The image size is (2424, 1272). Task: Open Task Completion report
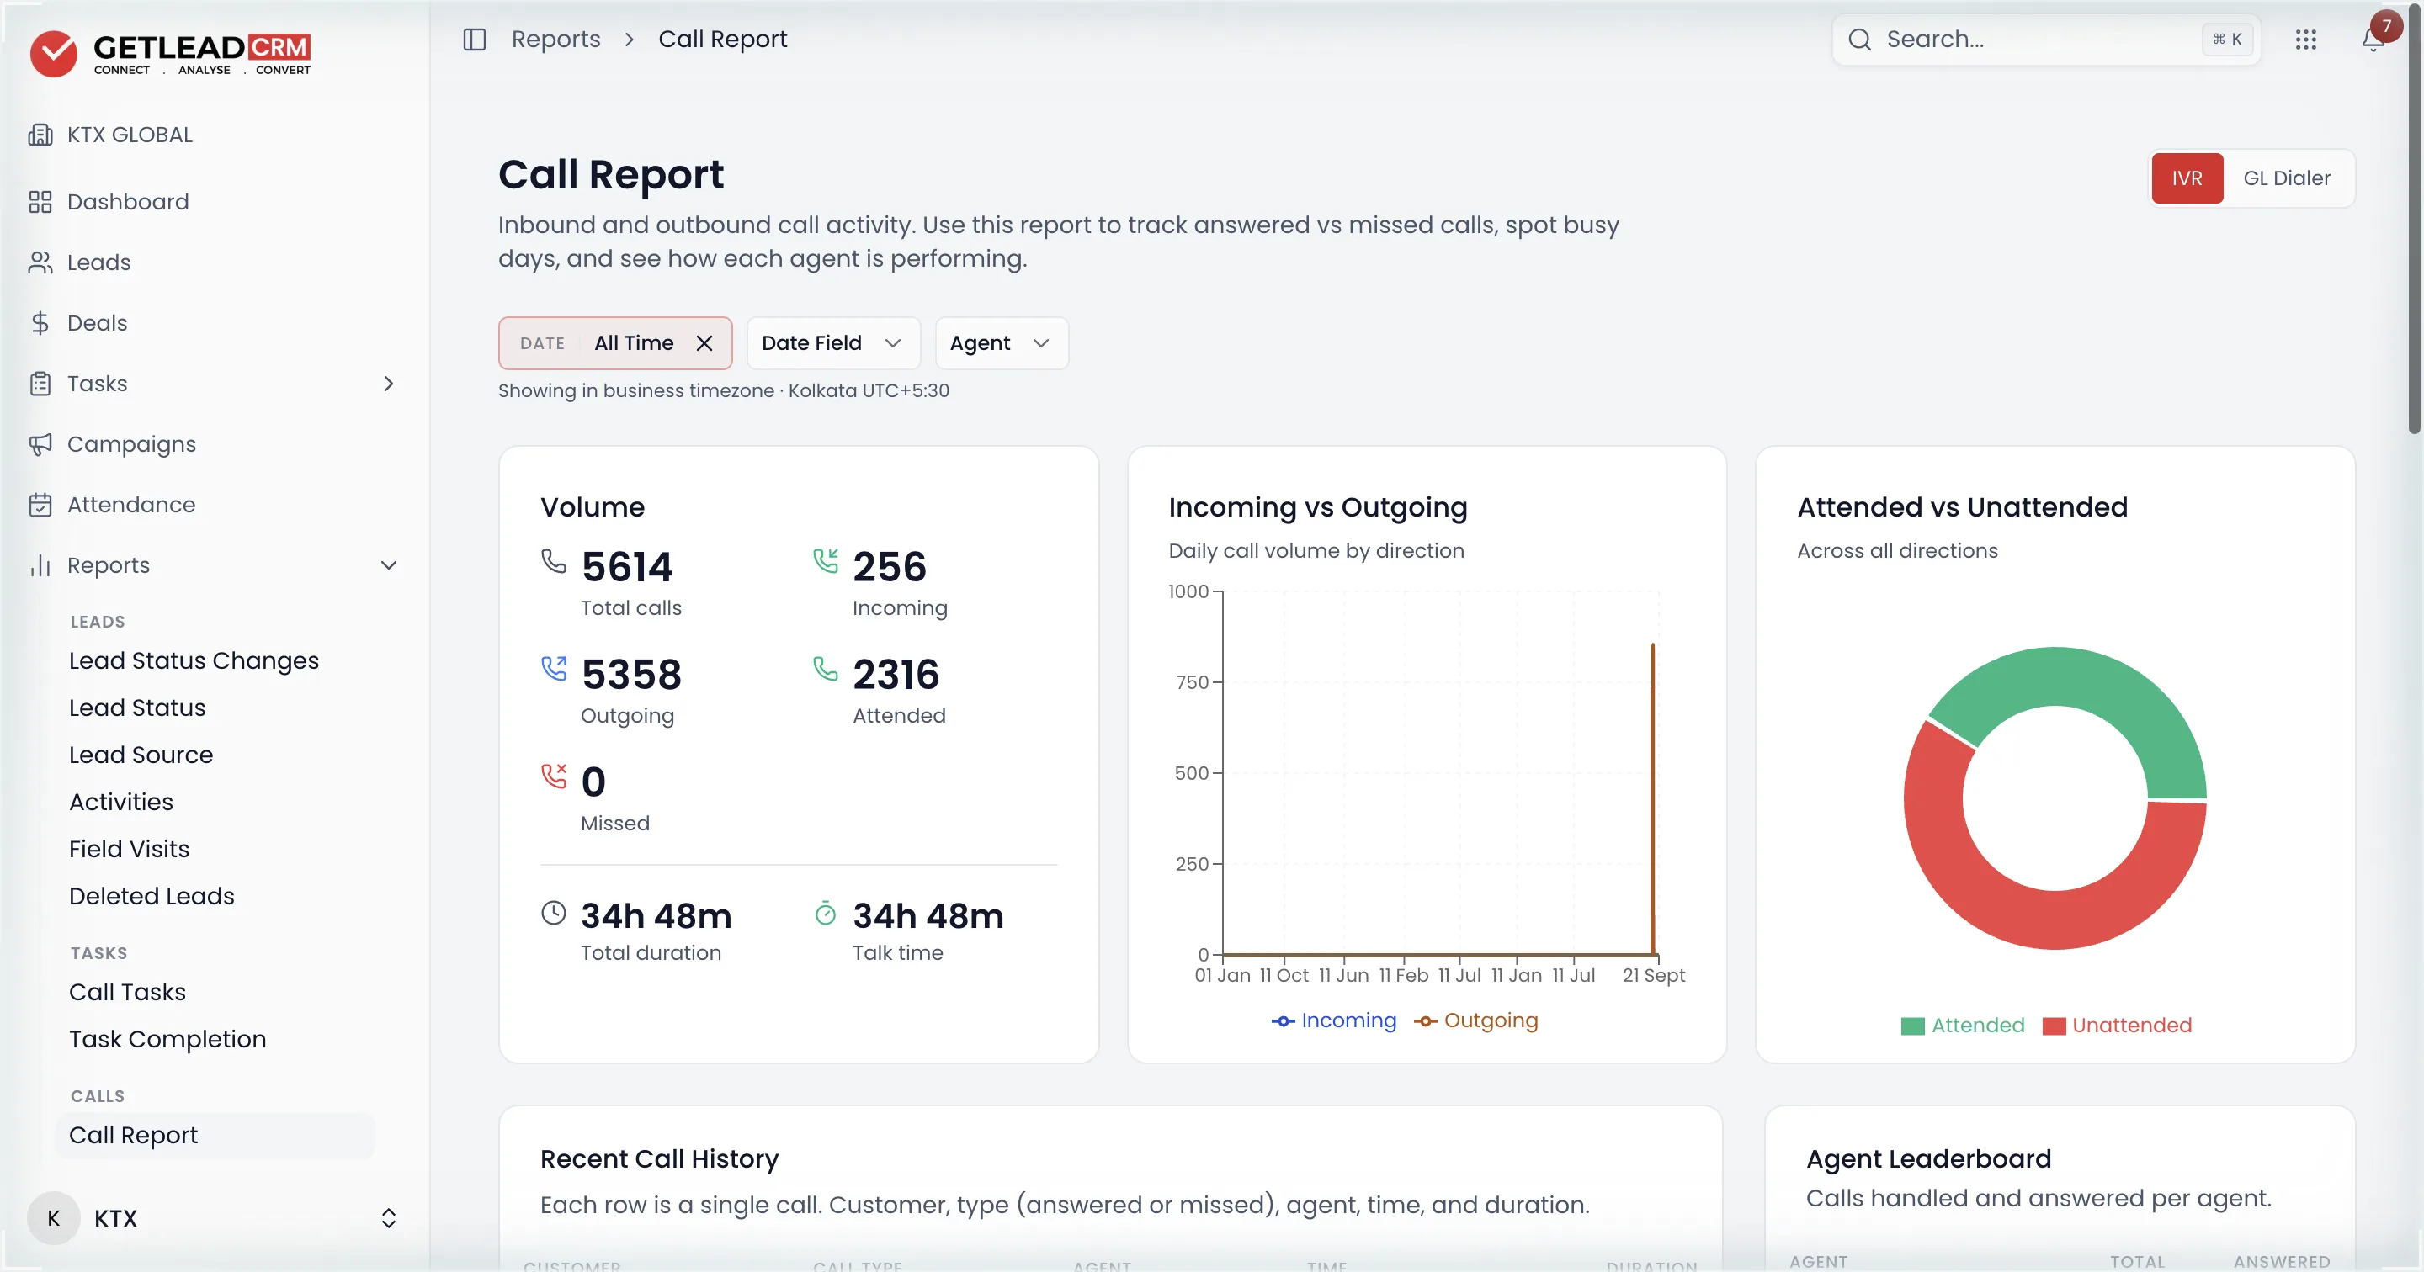[167, 1039]
